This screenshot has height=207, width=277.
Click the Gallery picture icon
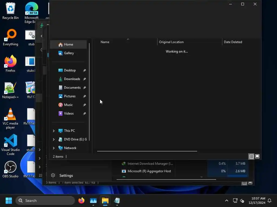(x=60, y=53)
